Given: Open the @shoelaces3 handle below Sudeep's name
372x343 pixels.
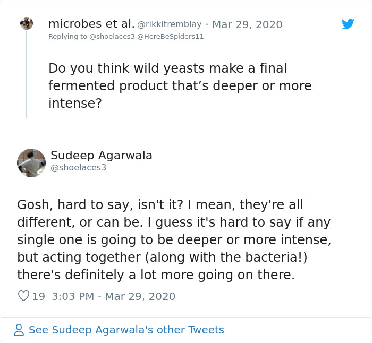Looking at the screenshot, I should coord(79,167).
